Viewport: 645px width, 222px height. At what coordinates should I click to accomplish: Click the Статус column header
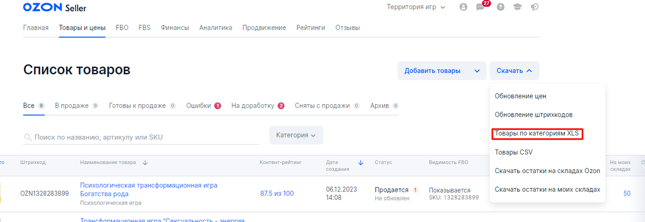(383, 162)
